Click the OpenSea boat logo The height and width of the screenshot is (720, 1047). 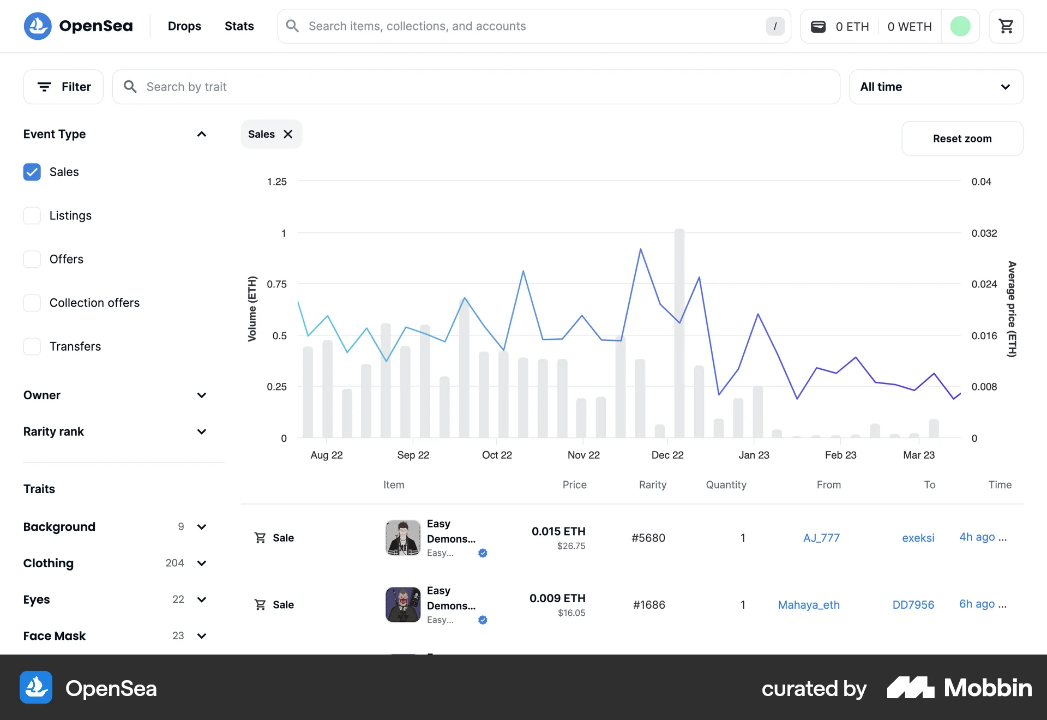coord(37,26)
